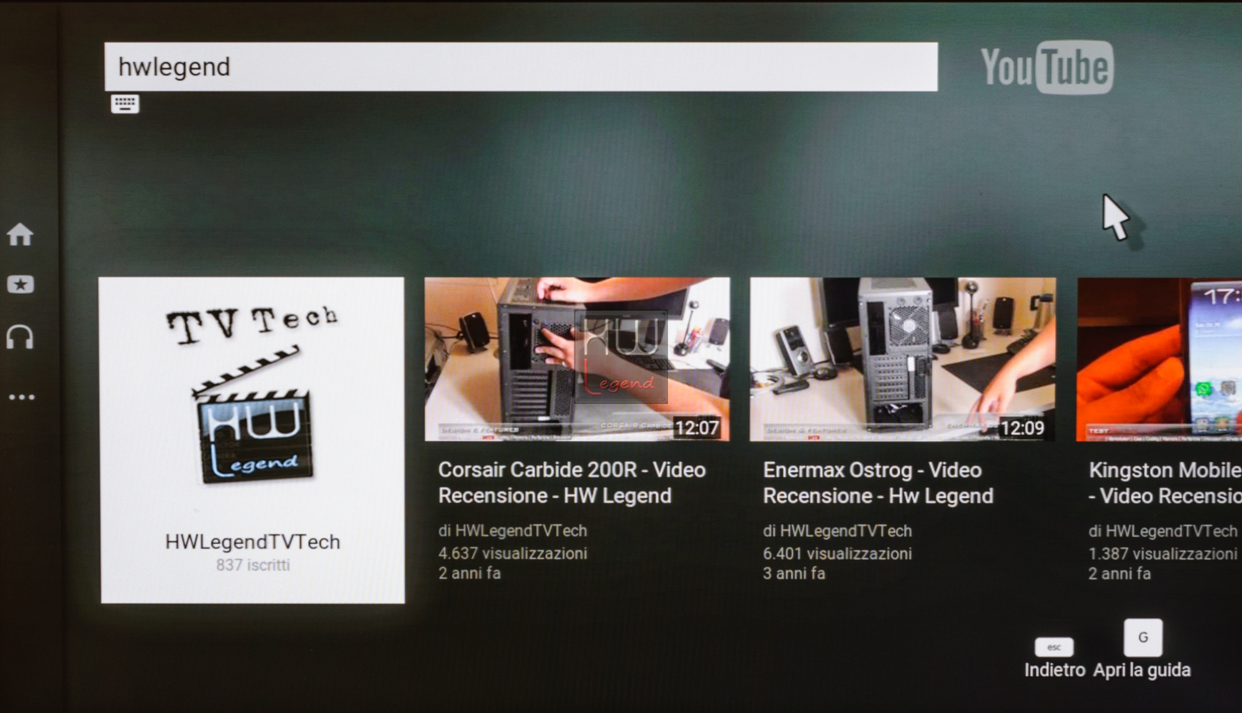The image size is (1242, 713).
Task: Click '837 iscritti' subscriber count
Action: [253, 565]
